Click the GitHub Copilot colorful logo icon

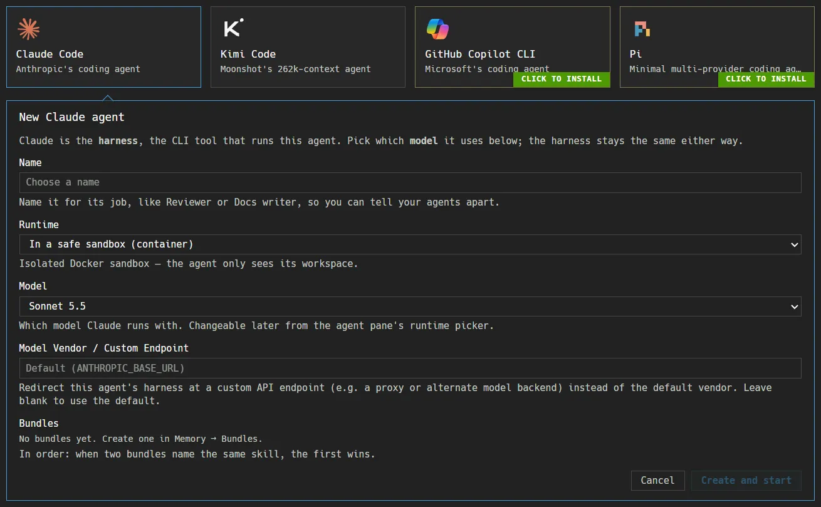click(x=437, y=29)
